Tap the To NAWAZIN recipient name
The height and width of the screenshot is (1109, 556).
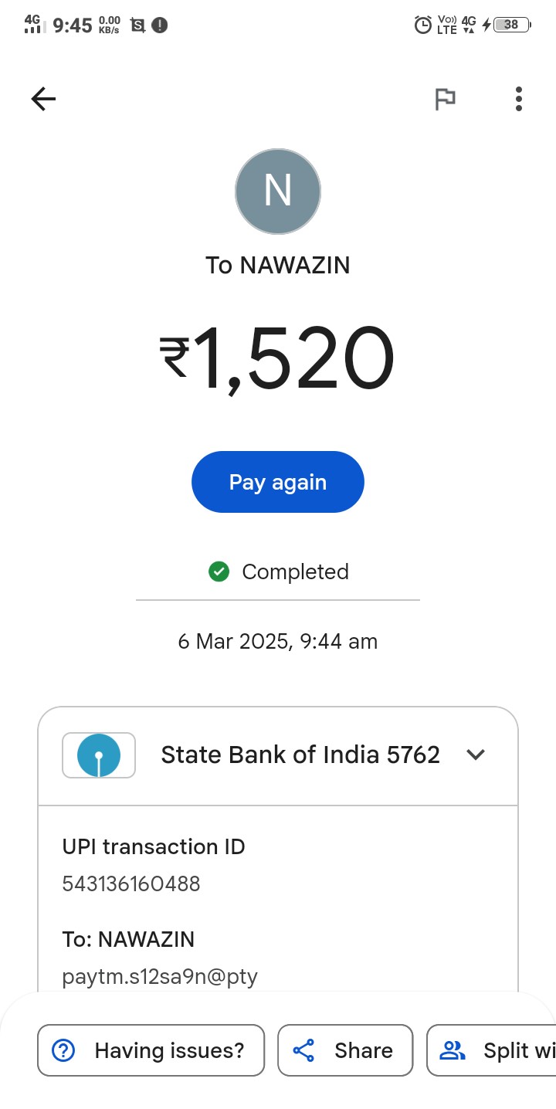coord(277,265)
